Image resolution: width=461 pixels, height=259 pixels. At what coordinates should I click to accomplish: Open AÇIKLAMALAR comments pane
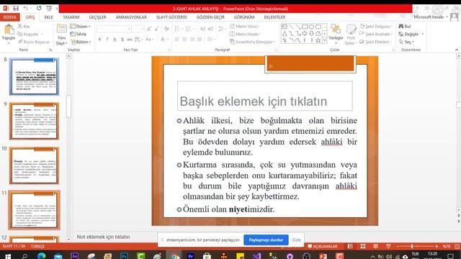pos(323,246)
